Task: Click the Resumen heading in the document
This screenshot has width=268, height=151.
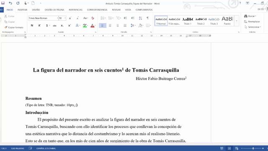Action: coord(33,99)
